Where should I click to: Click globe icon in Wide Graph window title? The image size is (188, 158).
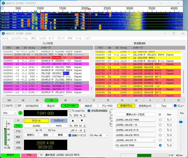[4, 3]
